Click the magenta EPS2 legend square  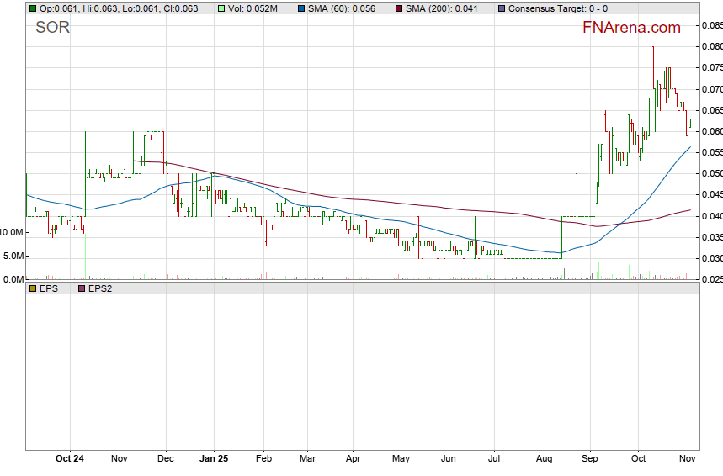(x=82, y=288)
